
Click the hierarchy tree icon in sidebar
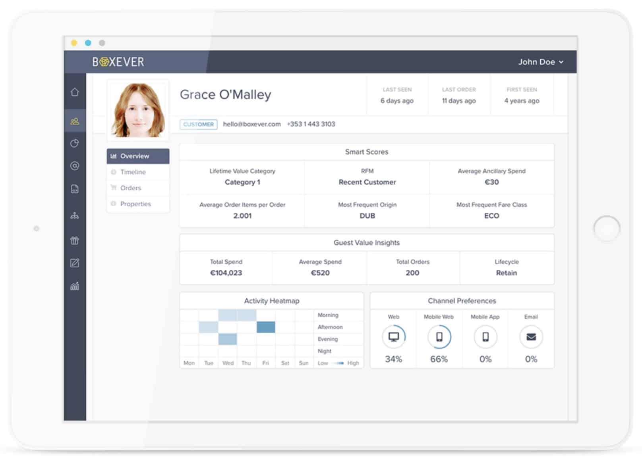pyautogui.click(x=75, y=216)
